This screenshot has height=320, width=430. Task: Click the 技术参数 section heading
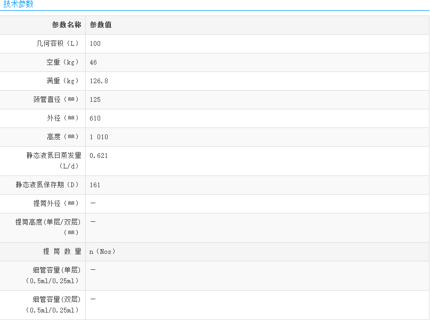(18, 4)
